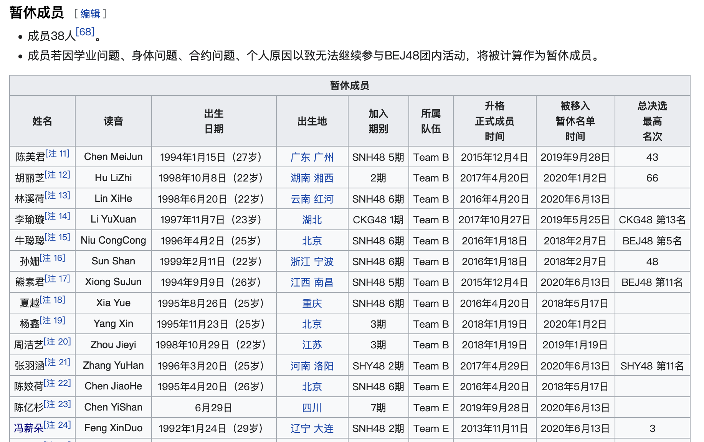Viewport: 704px width, 442px height.
Task: Open footnote 注 15 next to 牛聪聪
Action: [x=58, y=237]
